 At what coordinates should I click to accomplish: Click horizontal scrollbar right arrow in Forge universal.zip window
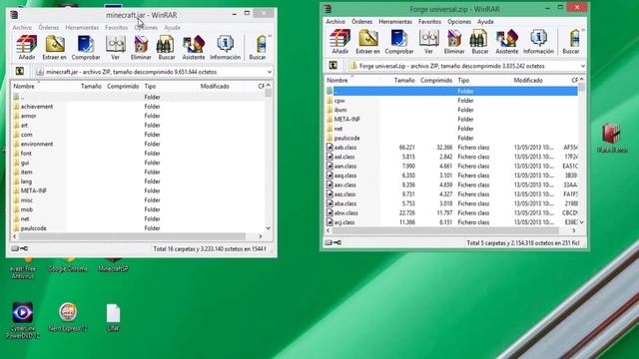[574, 230]
